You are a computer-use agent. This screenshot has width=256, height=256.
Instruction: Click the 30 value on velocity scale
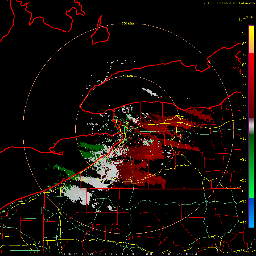coord(244,96)
